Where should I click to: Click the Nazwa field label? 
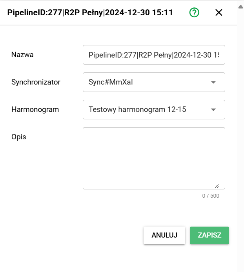[x=22, y=55]
